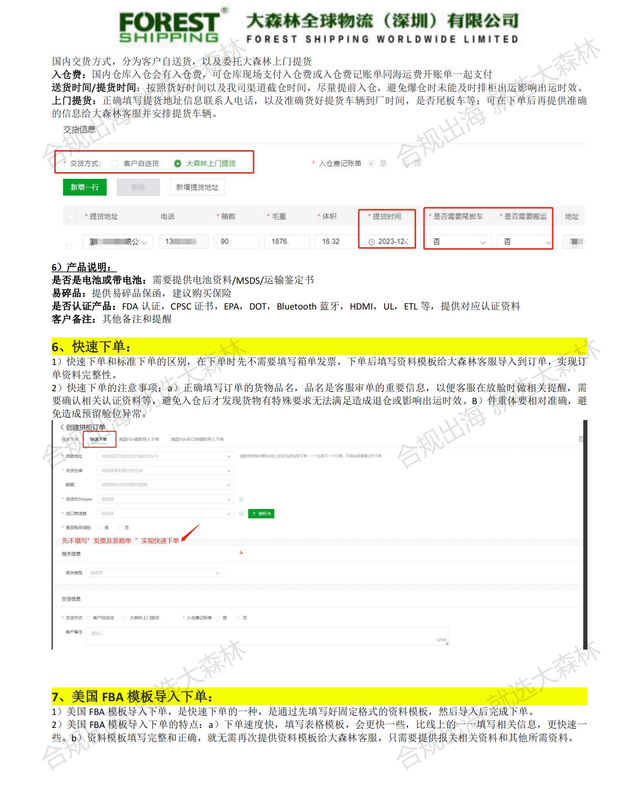Click the clock icon in 提货时间 field
639x804 pixels.
(x=372, y=242)
